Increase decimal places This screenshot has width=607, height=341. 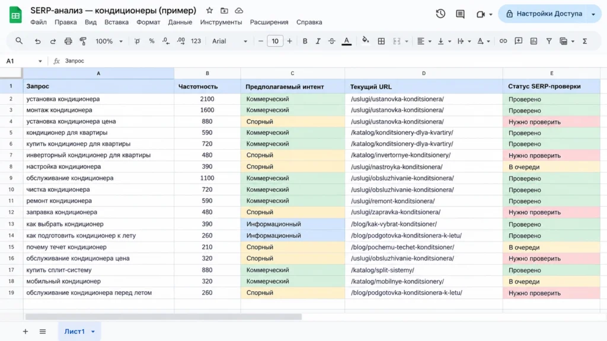(x=181, y=41)
